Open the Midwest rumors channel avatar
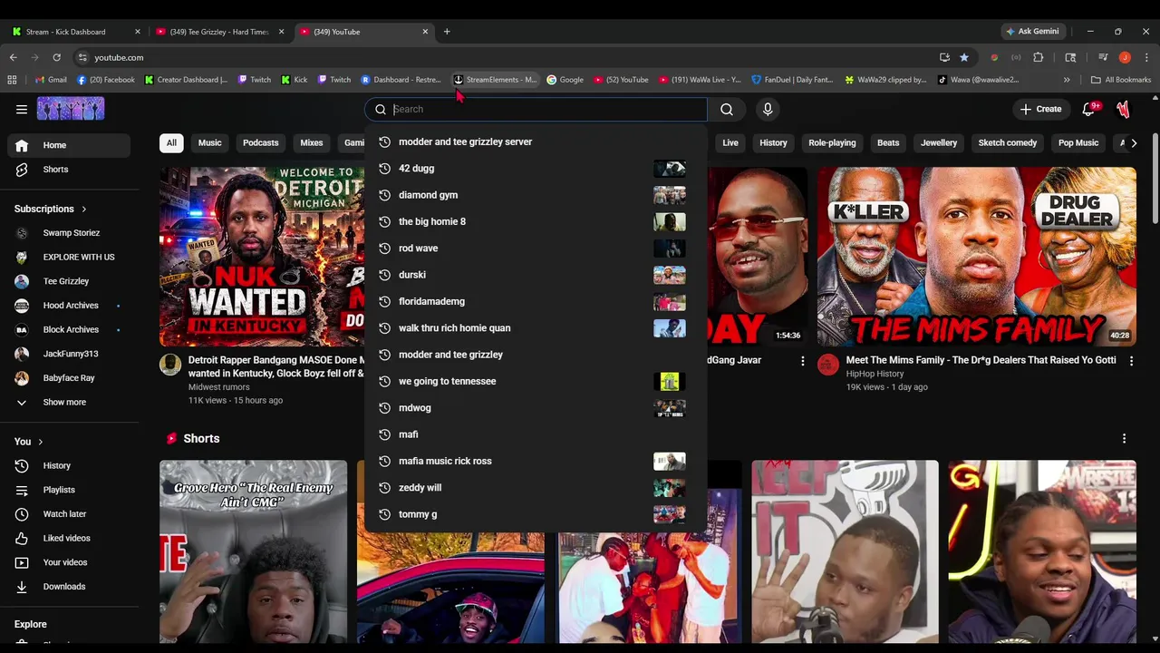The image size is (1160, 653). (170, 365)
